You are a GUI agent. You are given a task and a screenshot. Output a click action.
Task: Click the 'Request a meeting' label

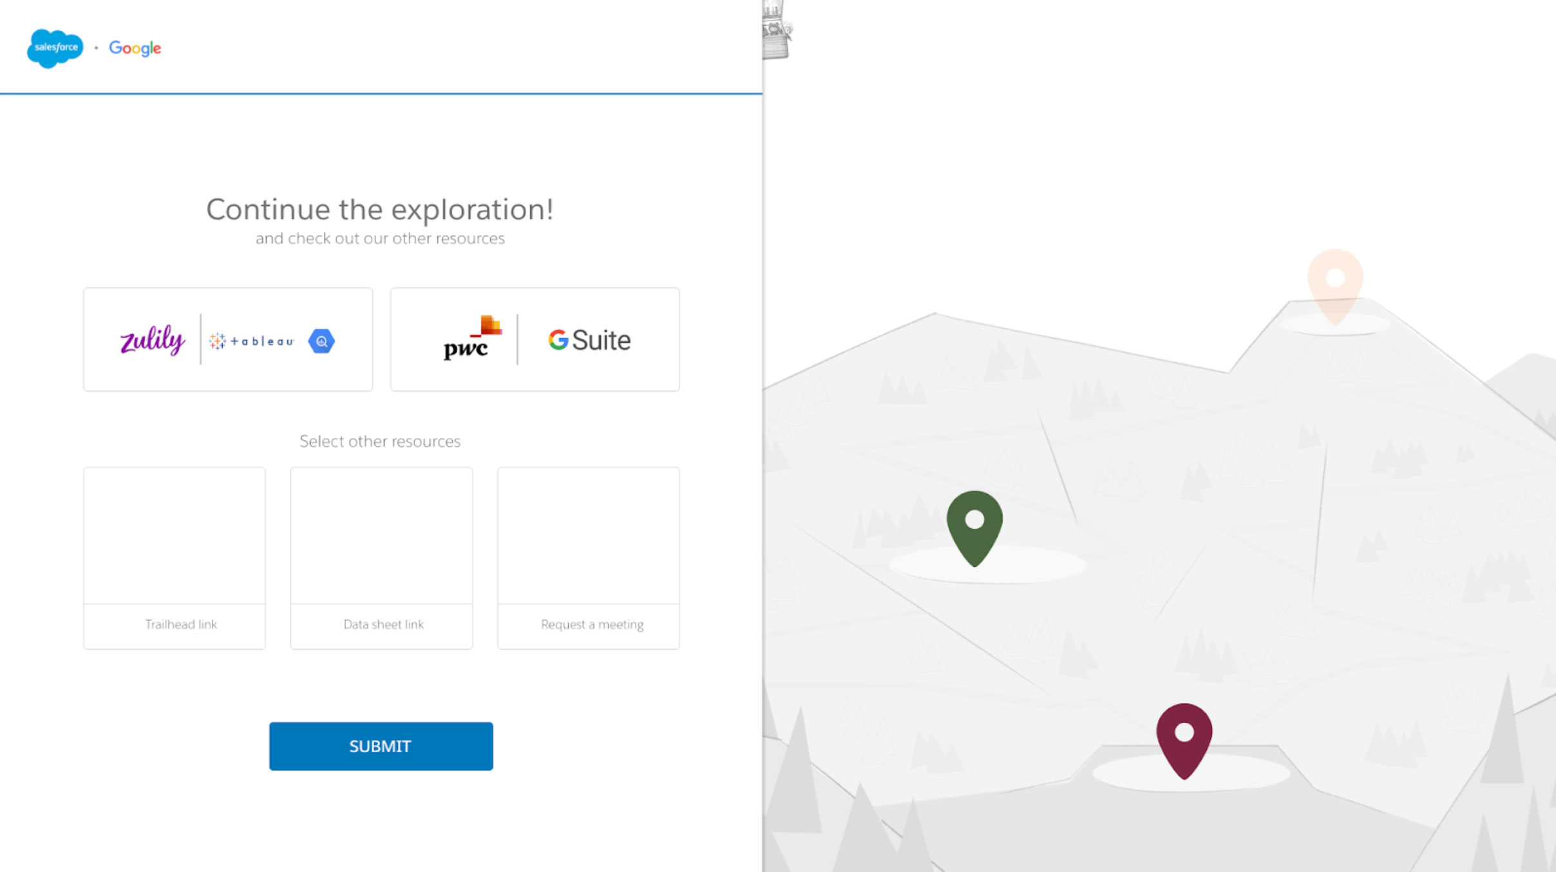click(593, 625)
